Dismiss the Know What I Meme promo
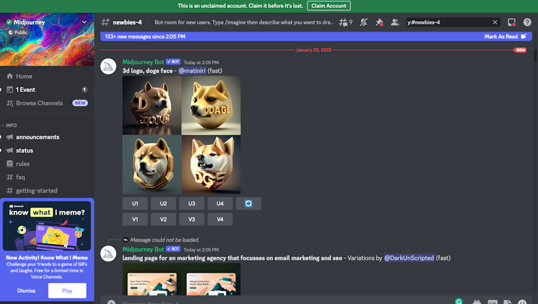538x304 pixels. tap(26, 291)
